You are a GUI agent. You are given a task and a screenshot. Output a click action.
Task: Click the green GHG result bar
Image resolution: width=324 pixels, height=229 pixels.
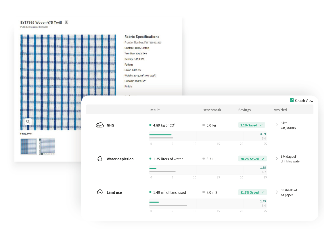tap(160, 135)
